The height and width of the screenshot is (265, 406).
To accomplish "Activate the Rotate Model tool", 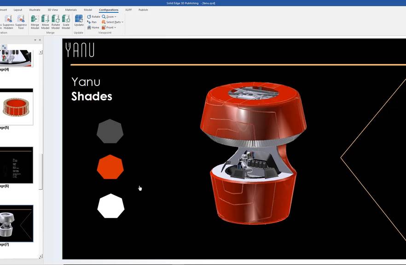I will [56, 22].
